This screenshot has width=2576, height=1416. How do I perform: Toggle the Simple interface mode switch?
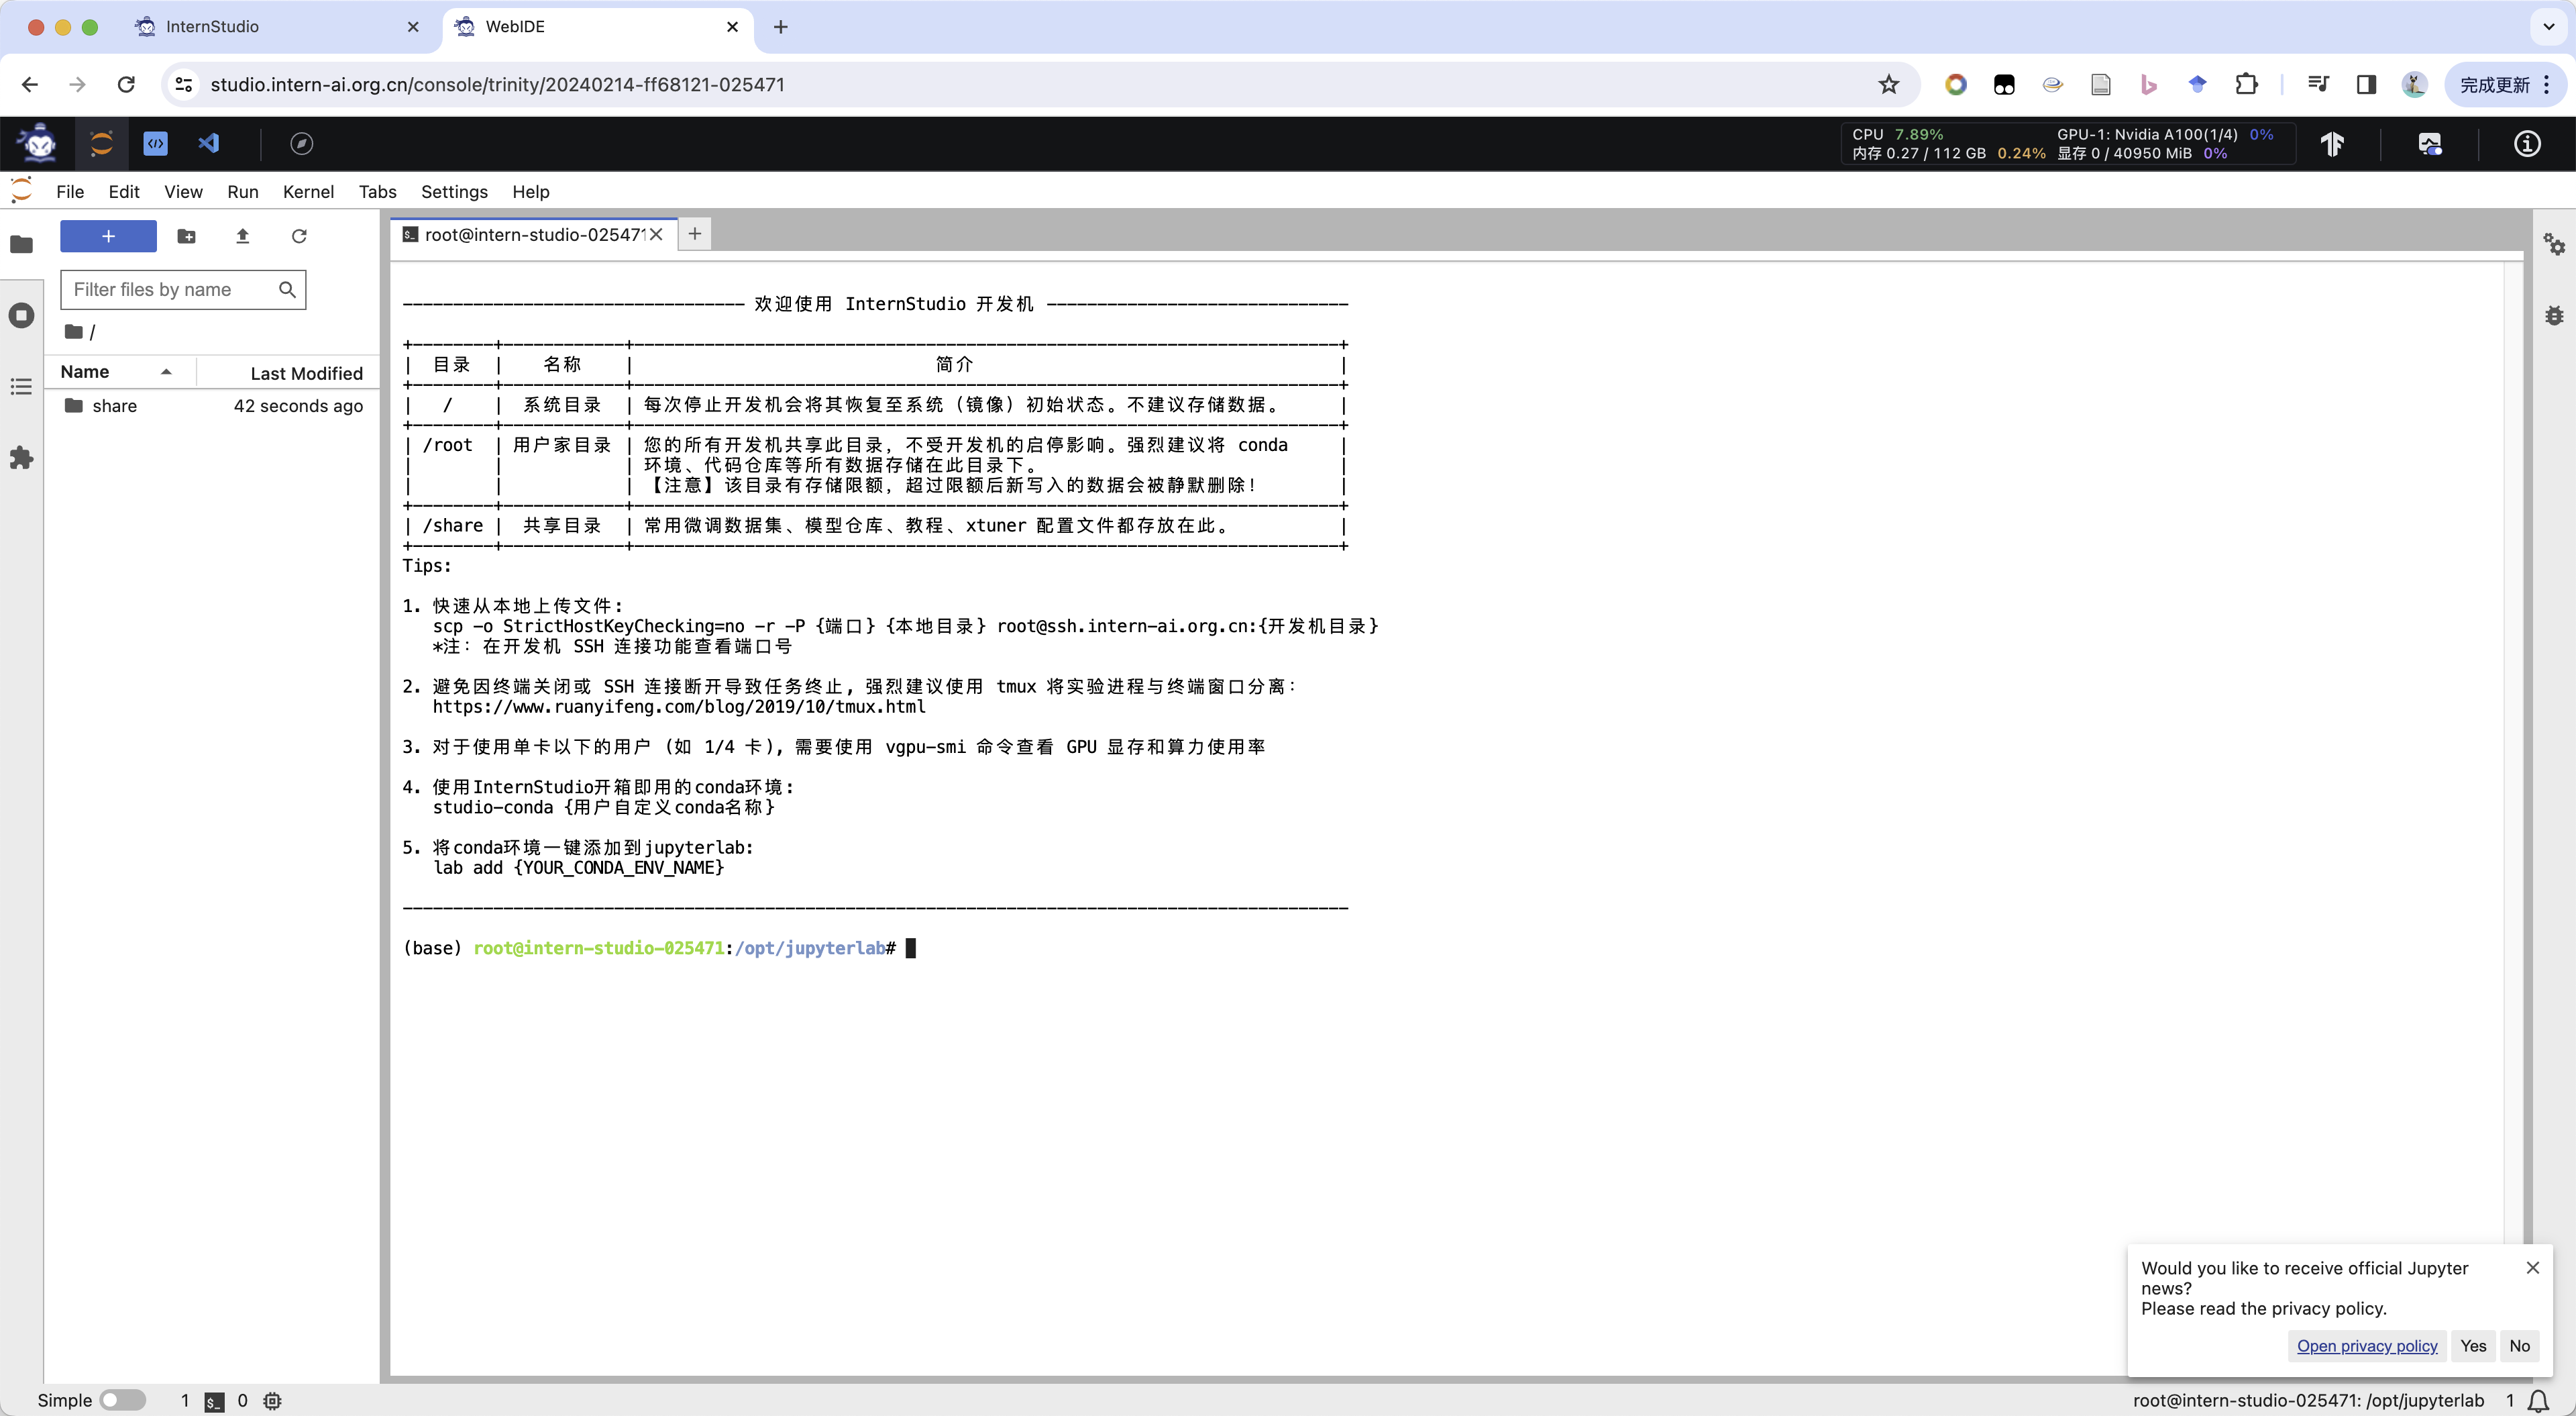point(122,1400)
